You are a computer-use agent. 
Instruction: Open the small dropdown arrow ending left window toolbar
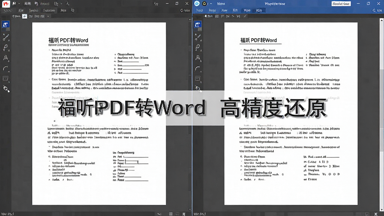point(48,16)
